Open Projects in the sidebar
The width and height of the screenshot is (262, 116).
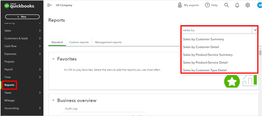coord(9,62)
